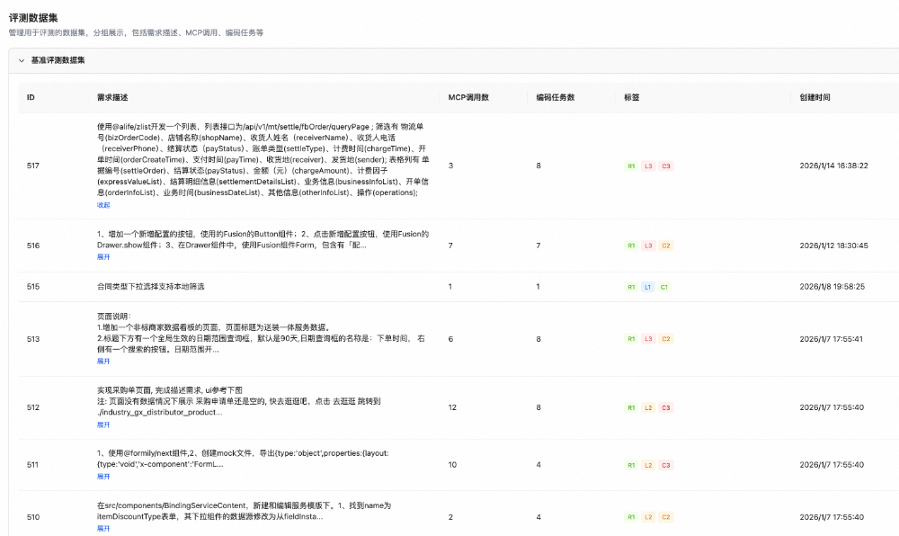Click timestamp 2026/1/14 16:38:22
Image resolution: width=899 pixels, height=536 pixels.
833,165
